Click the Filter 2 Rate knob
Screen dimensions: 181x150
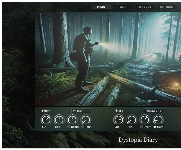[x=158, y=120]
